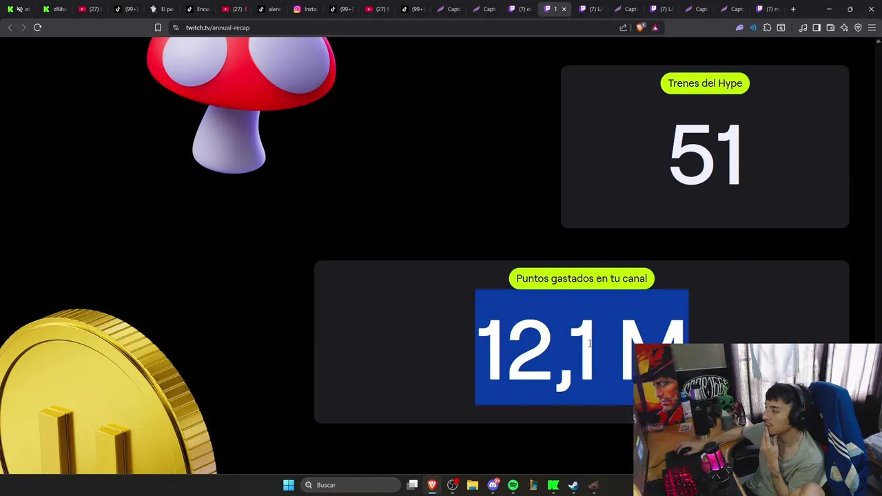This screenshot has height=496, width=882.
Task: Open the Brave Wallet icon
Action: coord(830,28)
